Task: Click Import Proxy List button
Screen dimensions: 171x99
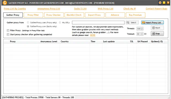Action: (x=152, y=23)
